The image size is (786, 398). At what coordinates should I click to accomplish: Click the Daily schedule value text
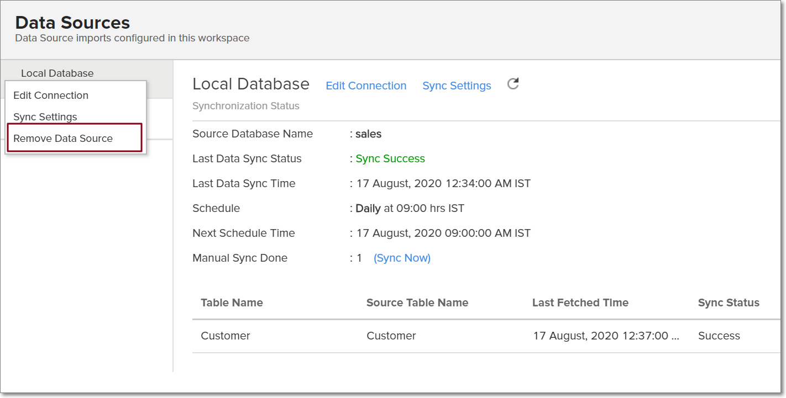(368, 209)
